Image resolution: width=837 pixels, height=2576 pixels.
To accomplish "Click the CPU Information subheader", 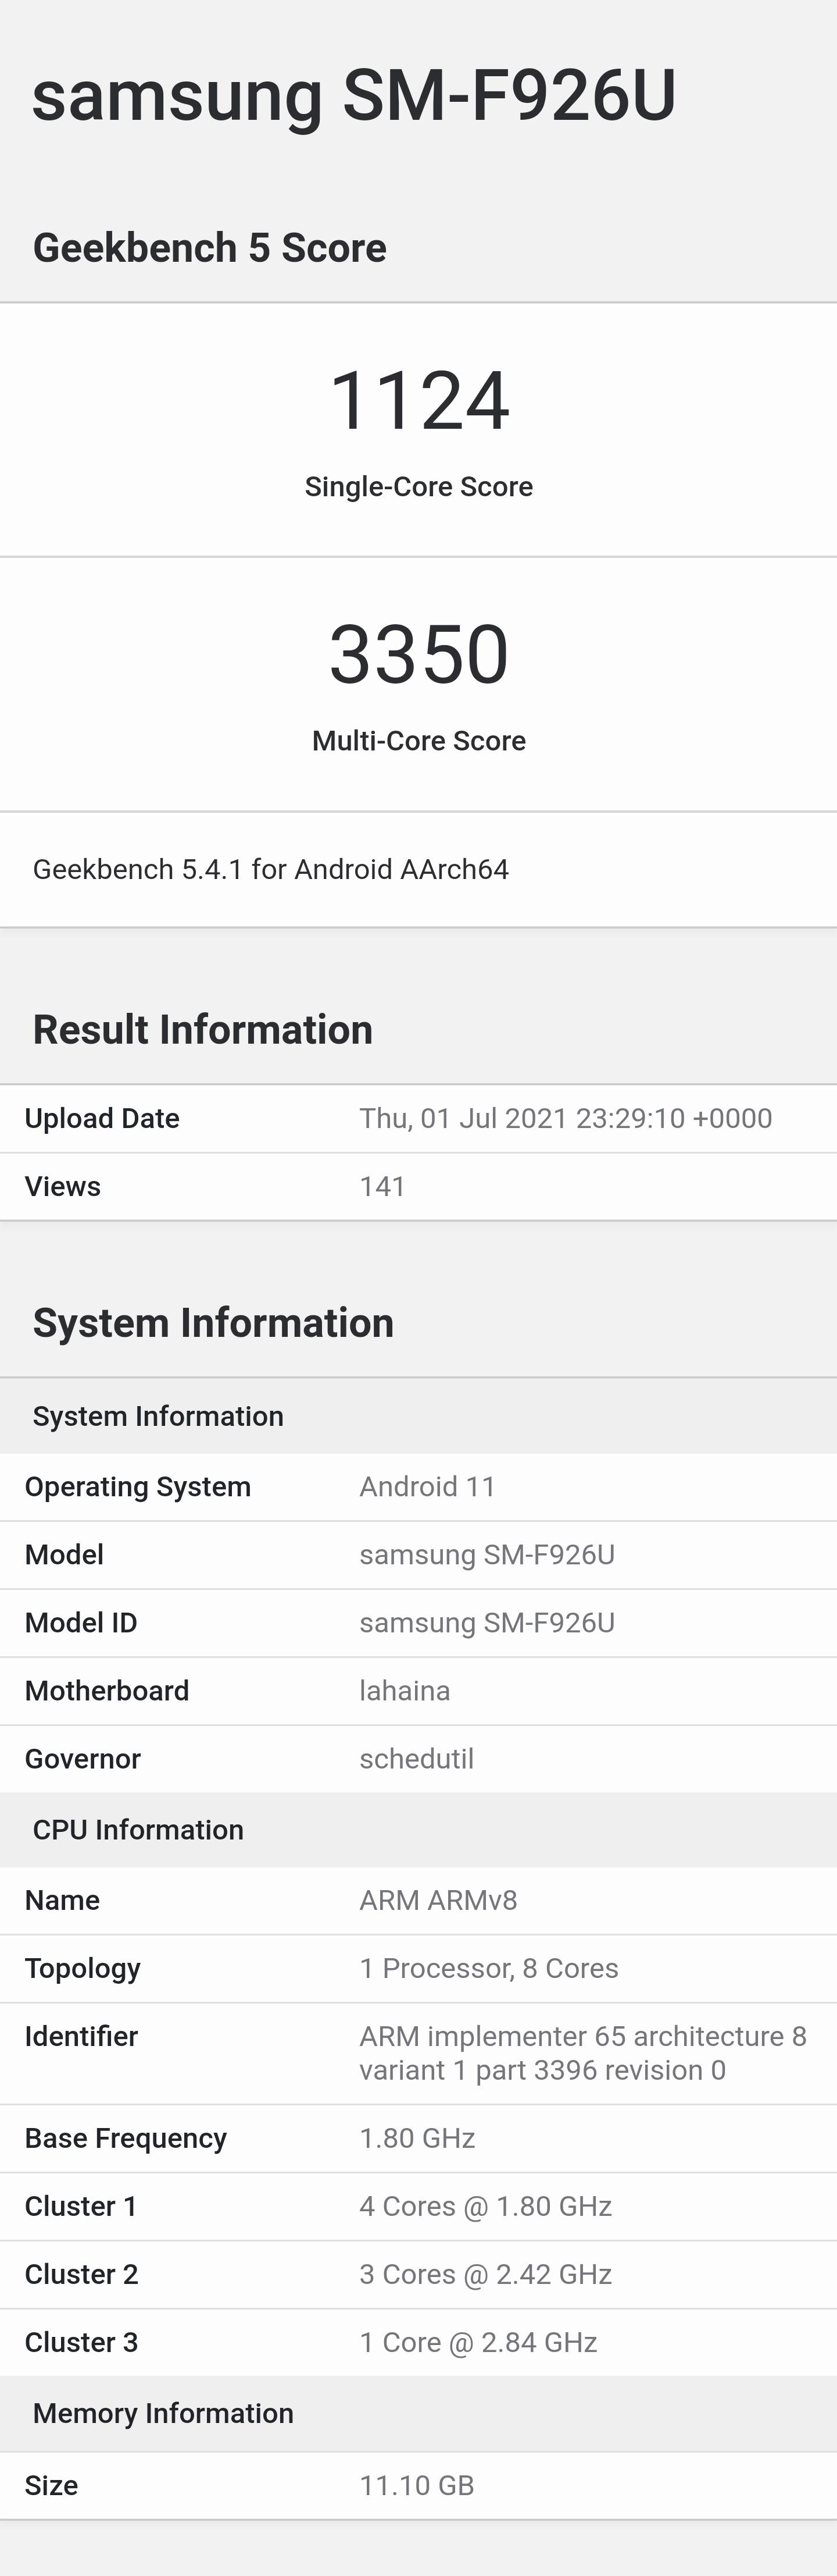I will [x=138, y=1829].
